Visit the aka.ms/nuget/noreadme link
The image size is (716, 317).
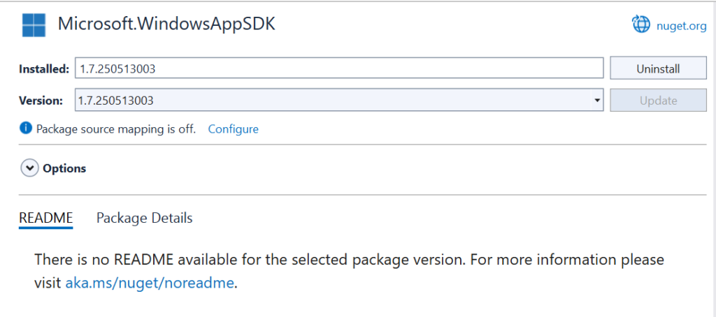pos(150,283)
